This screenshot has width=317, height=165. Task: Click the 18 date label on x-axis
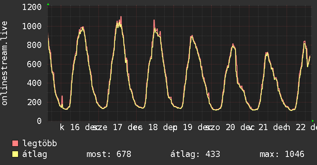click(153, 127)
